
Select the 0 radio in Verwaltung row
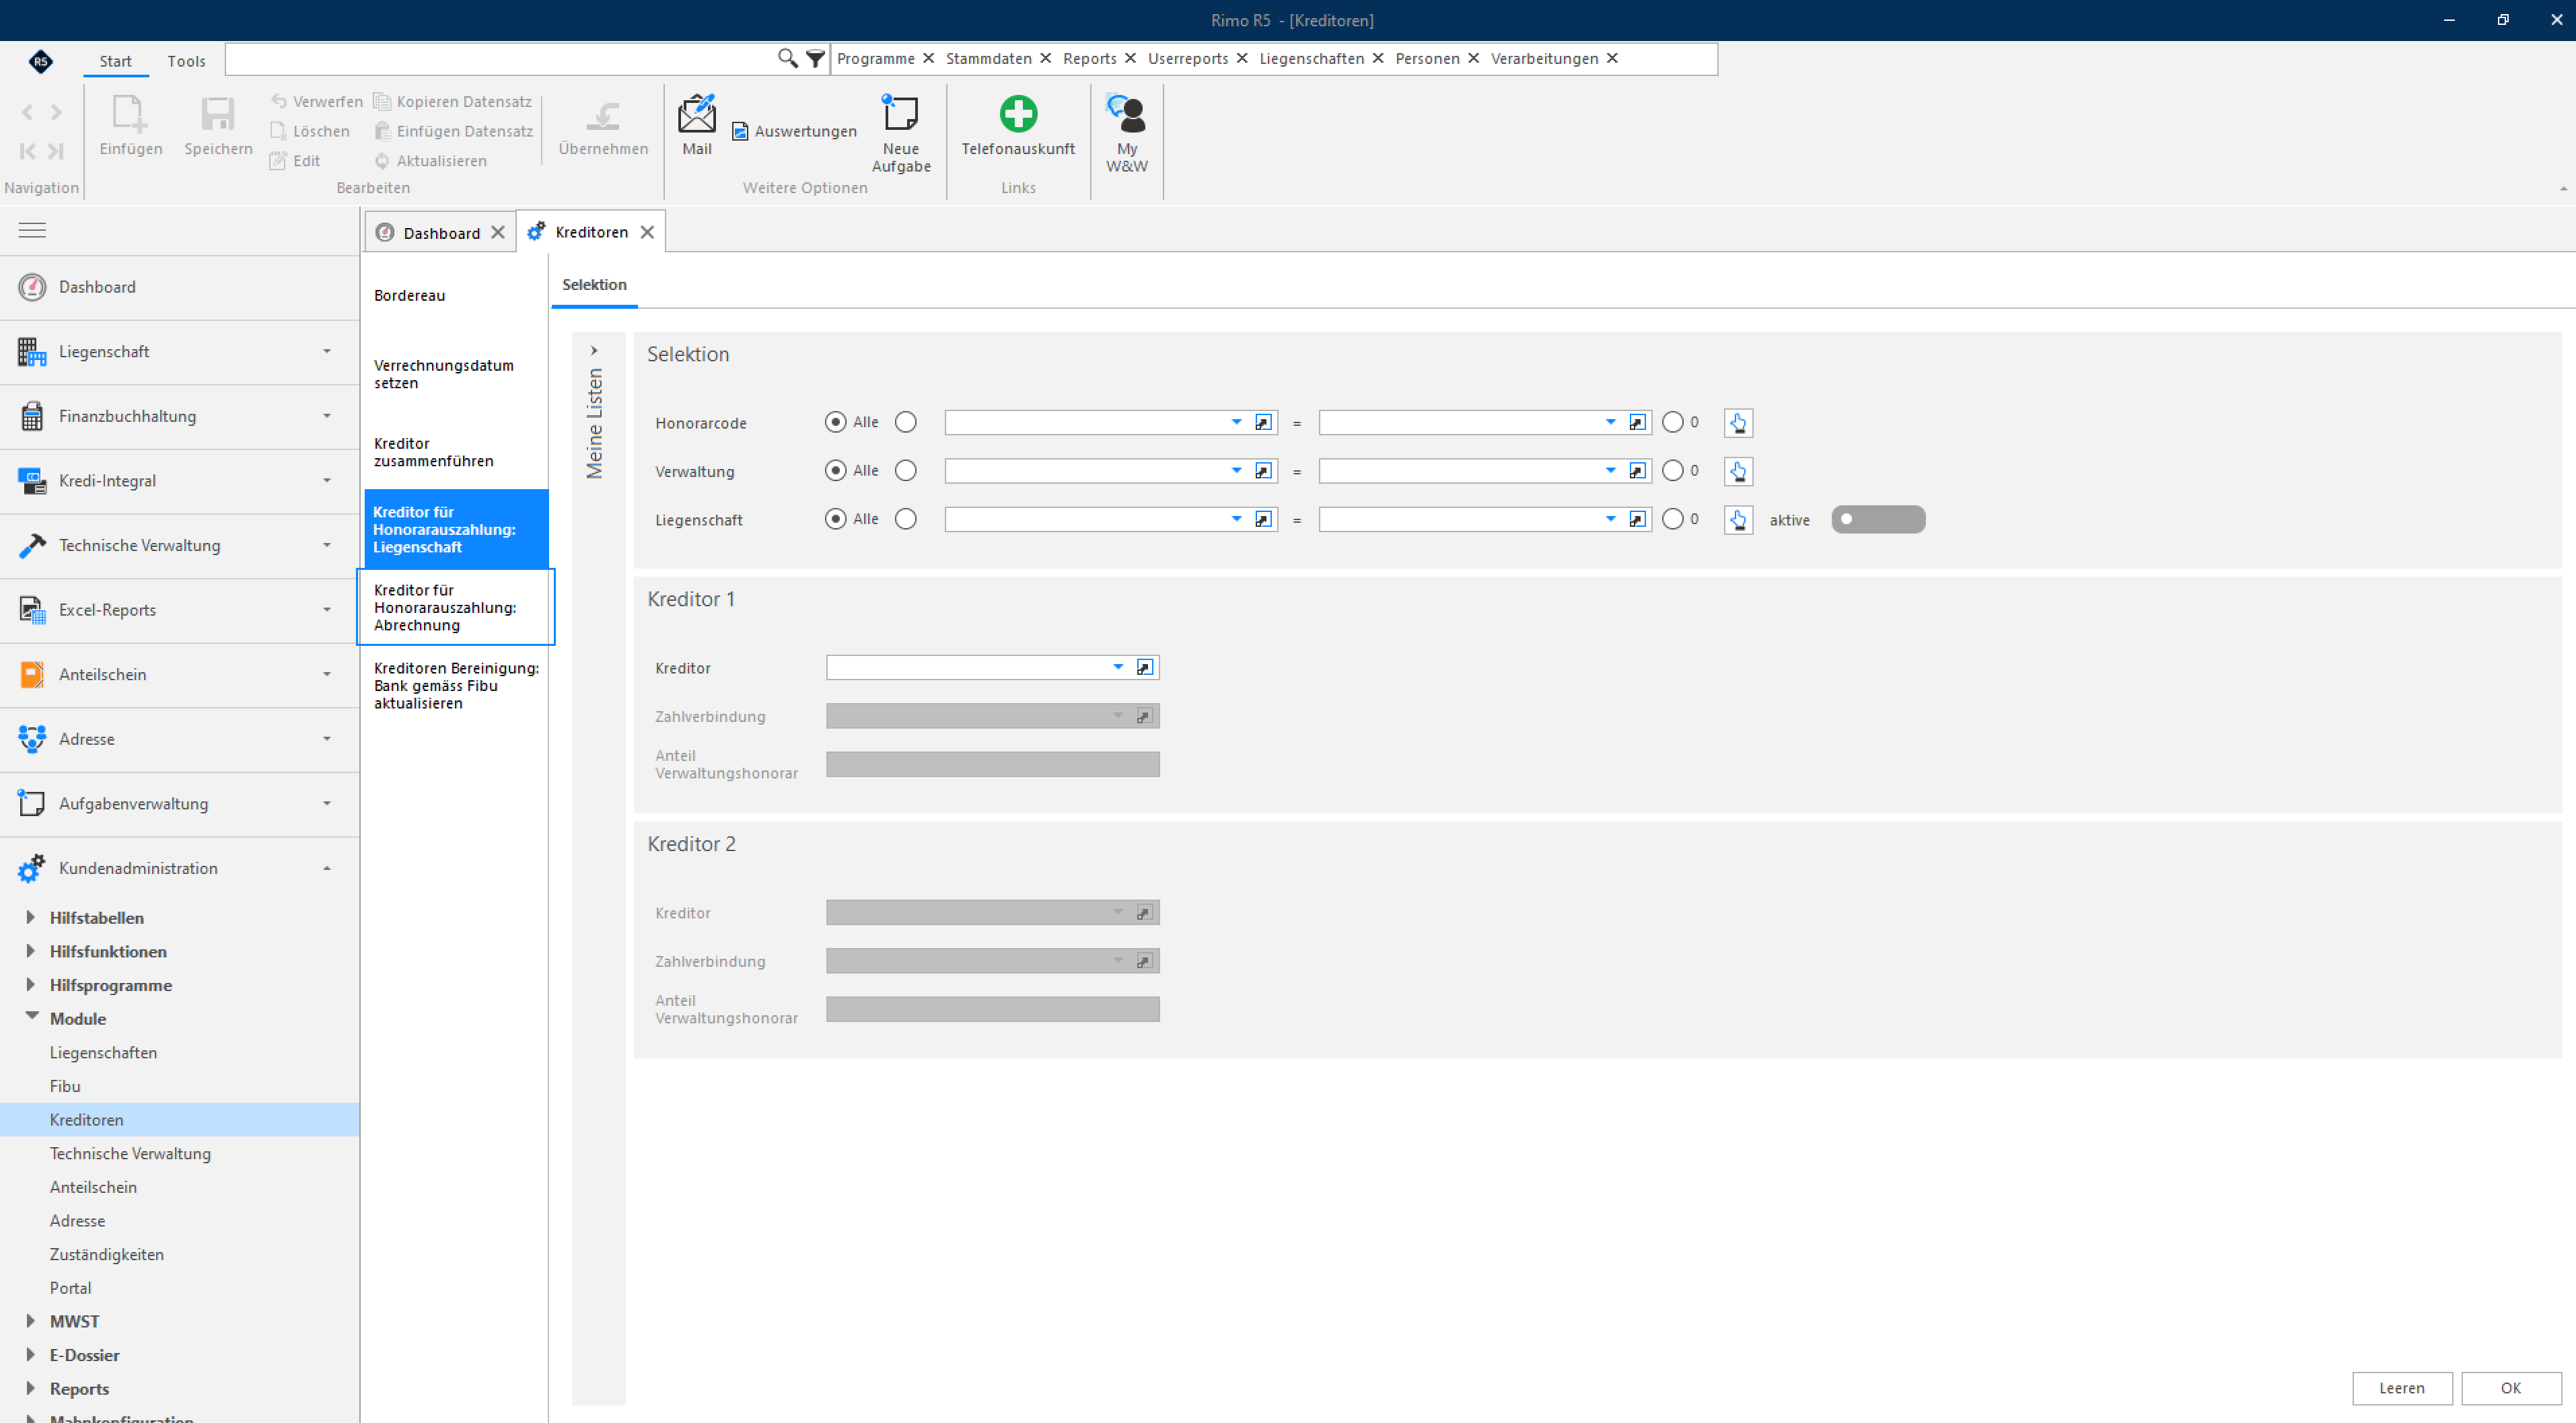click(1672, 470)
